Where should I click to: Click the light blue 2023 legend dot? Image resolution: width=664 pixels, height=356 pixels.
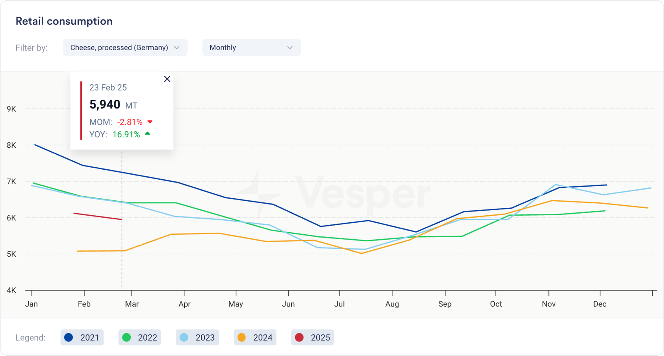click(x=184, y=337)
